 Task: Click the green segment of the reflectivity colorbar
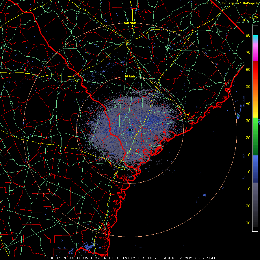tap(255, 136)
